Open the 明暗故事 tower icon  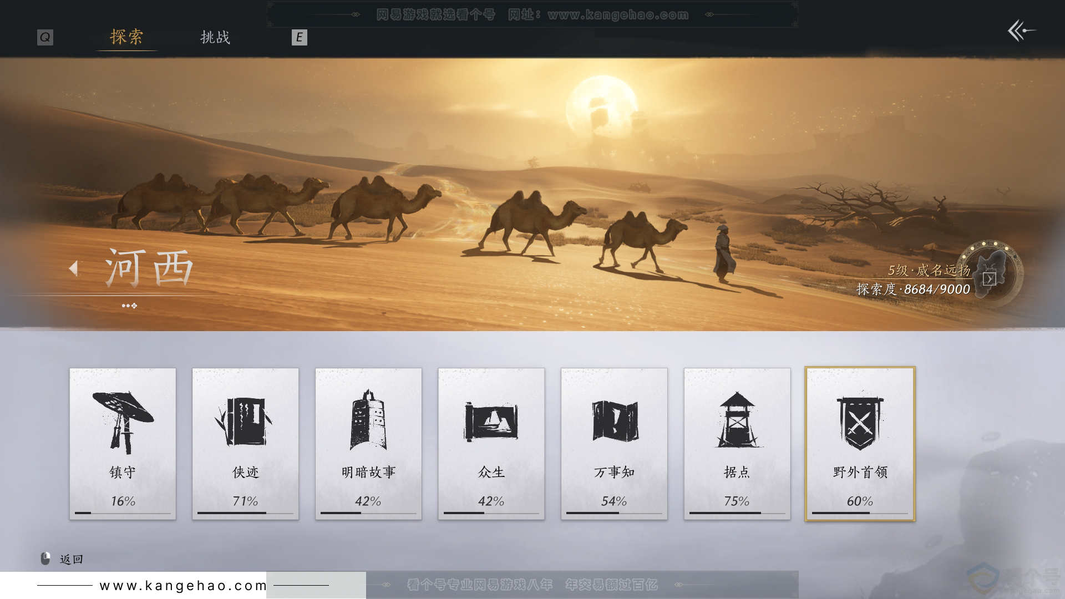coord(368,422)
